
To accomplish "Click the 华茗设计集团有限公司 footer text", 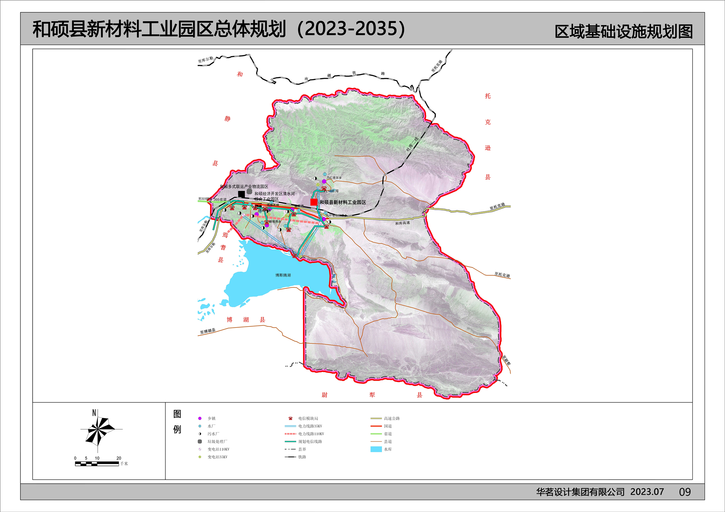I will coord(580,492).
